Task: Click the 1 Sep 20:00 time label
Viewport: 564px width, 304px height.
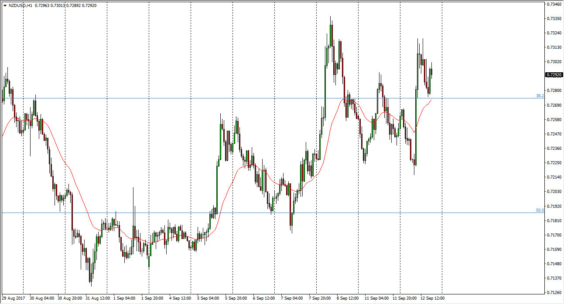Action: [152, 299]
